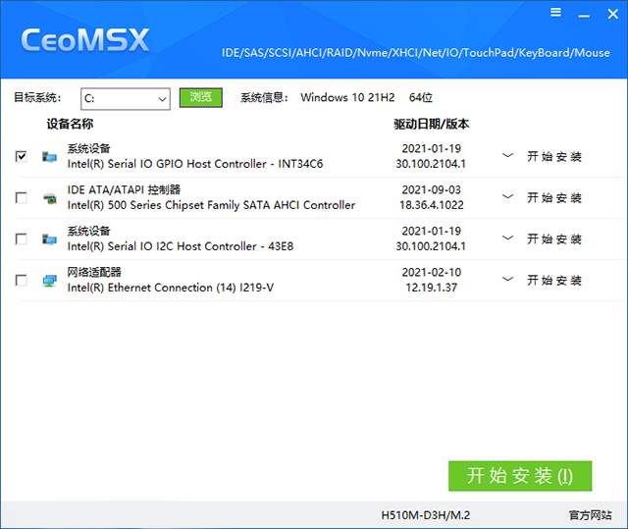Click the 系统信息 label
Image resolution: width=628 pixels, height=529 pixels.
(264, 98)
